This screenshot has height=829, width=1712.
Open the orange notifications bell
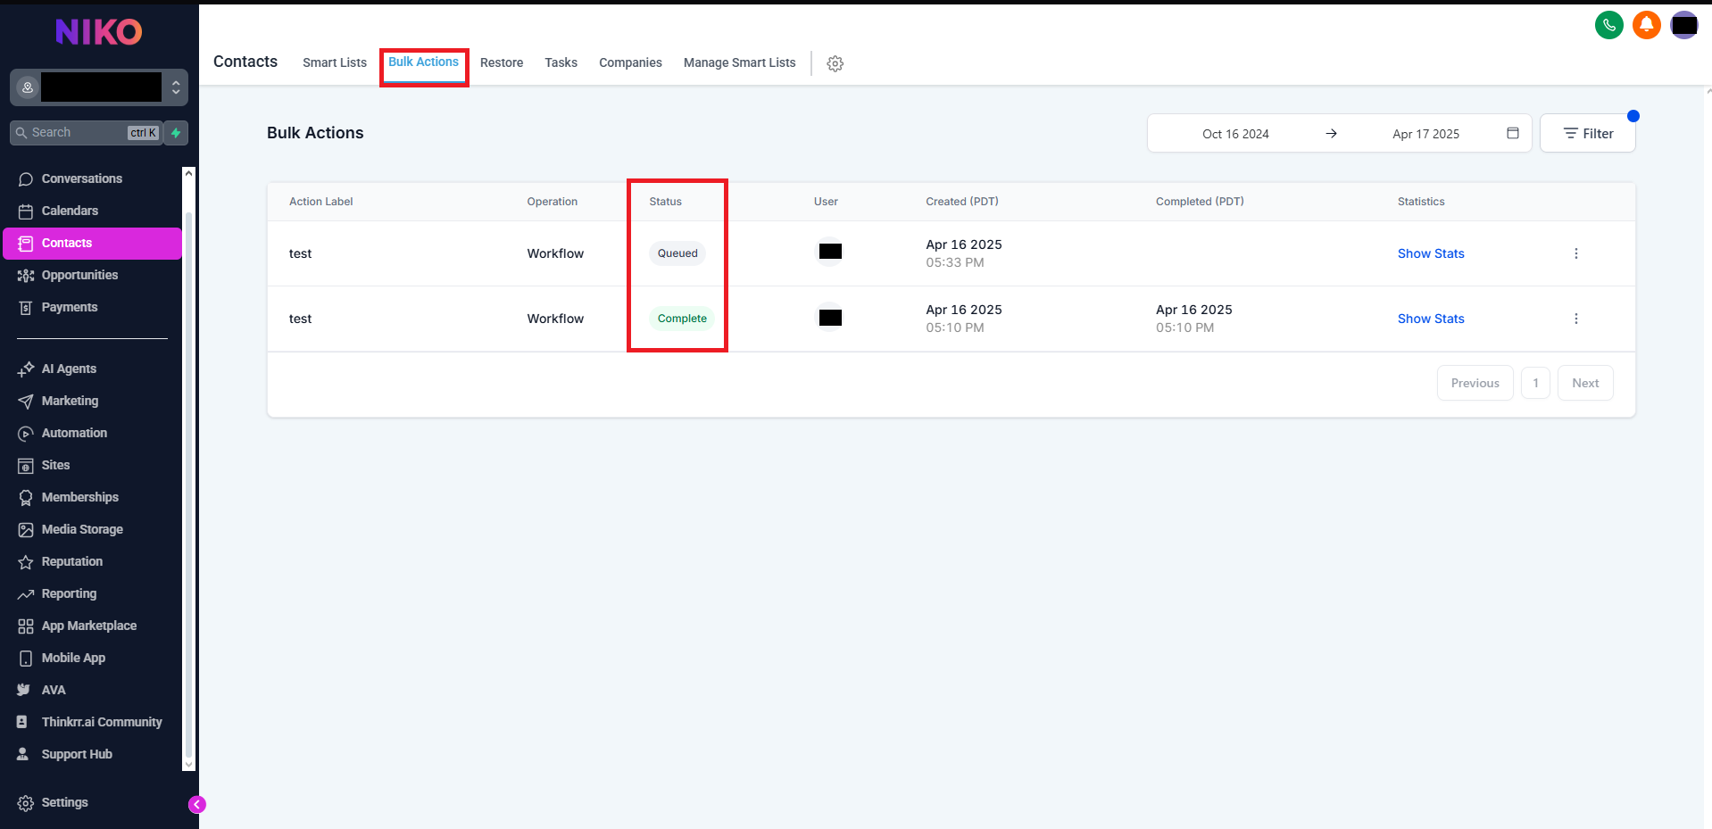click(1646, 25)
